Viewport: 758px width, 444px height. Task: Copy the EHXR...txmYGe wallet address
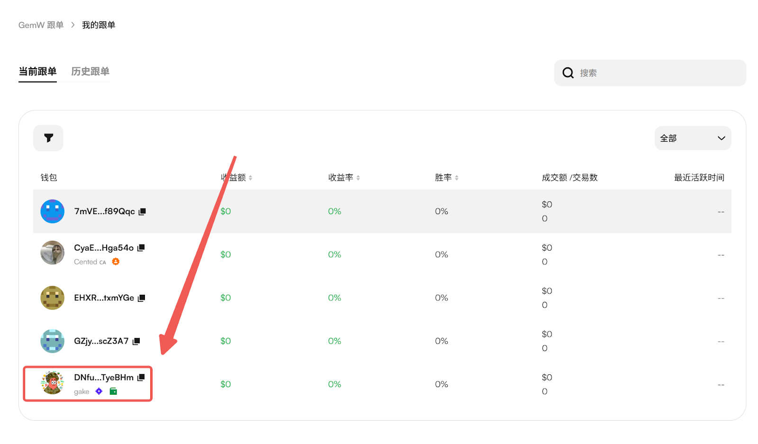[x=141, y=298]
